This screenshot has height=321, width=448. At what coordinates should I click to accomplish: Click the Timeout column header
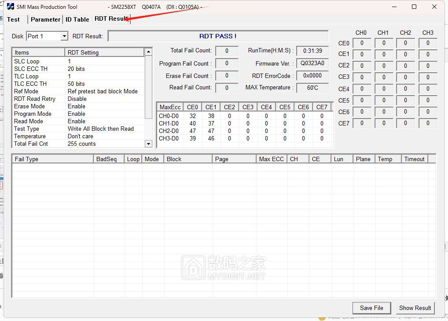415,159
